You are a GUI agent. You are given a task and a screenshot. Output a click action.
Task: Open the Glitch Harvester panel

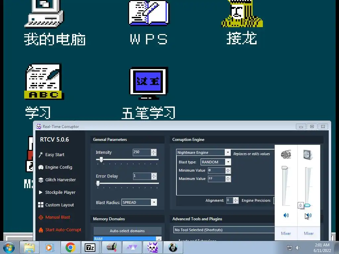60,180
